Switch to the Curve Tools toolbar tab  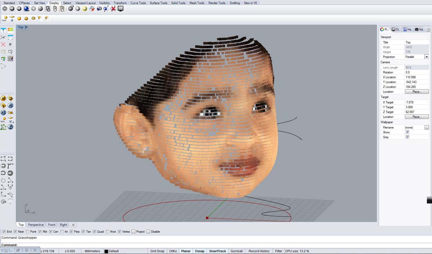(x=138, y=3)
